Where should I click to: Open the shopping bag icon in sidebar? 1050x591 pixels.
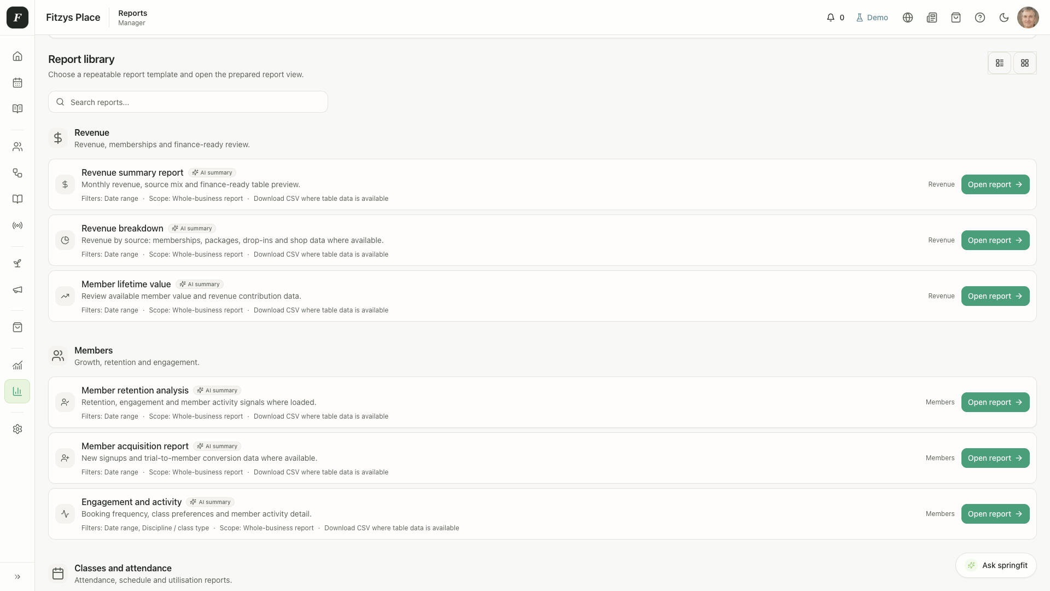pyautogui.click(x=17, y=327)
